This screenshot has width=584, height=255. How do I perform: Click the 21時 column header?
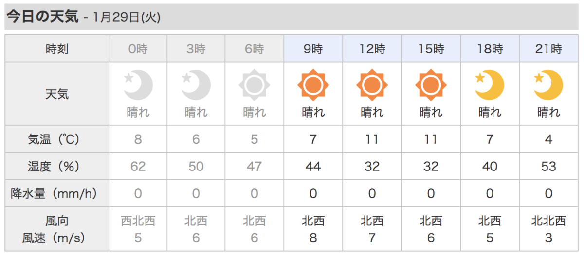click(549, 49)
